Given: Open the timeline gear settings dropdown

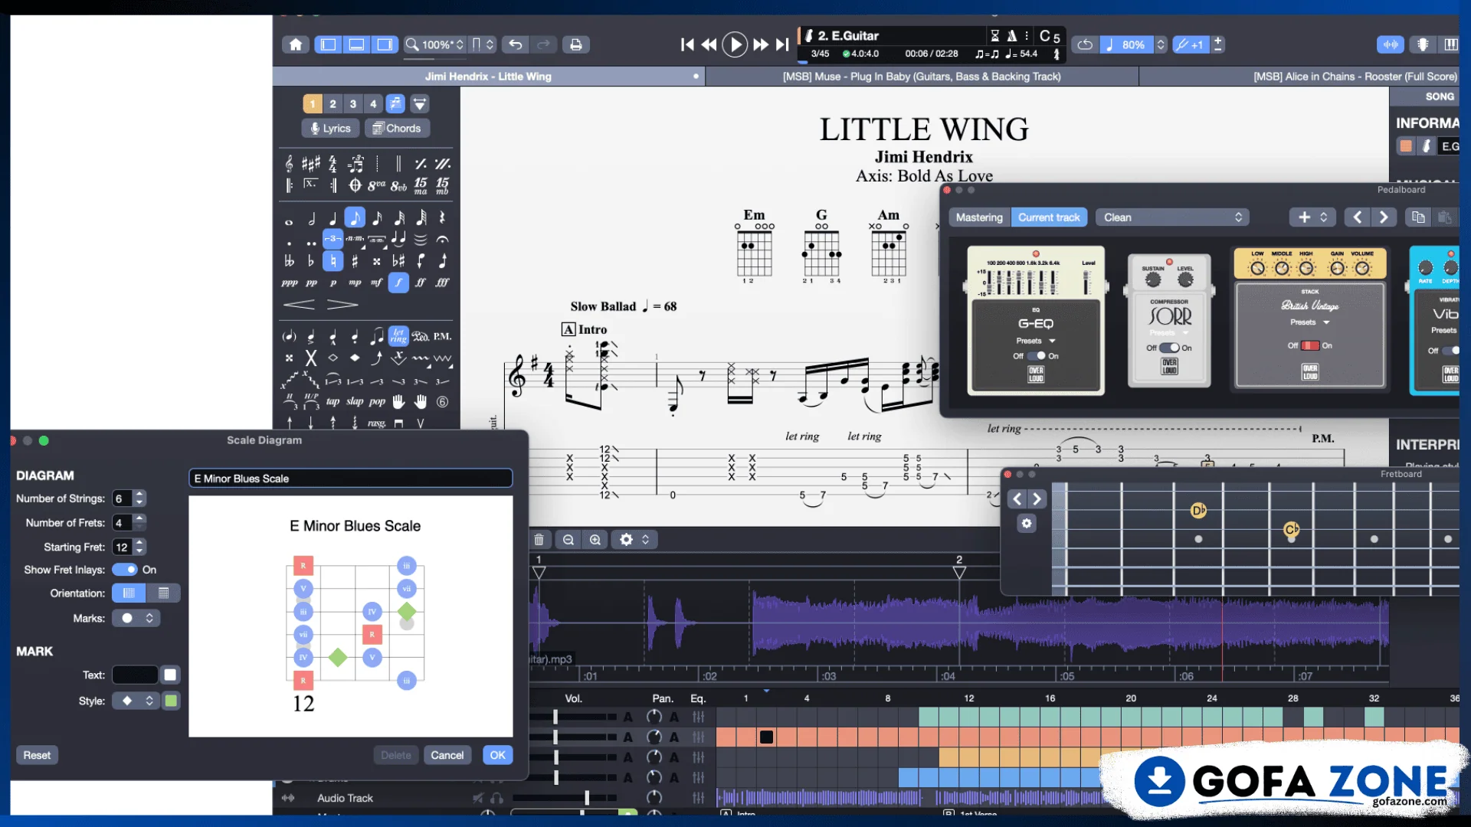Looking at the screenshot, I should click(x=634, y=540).
